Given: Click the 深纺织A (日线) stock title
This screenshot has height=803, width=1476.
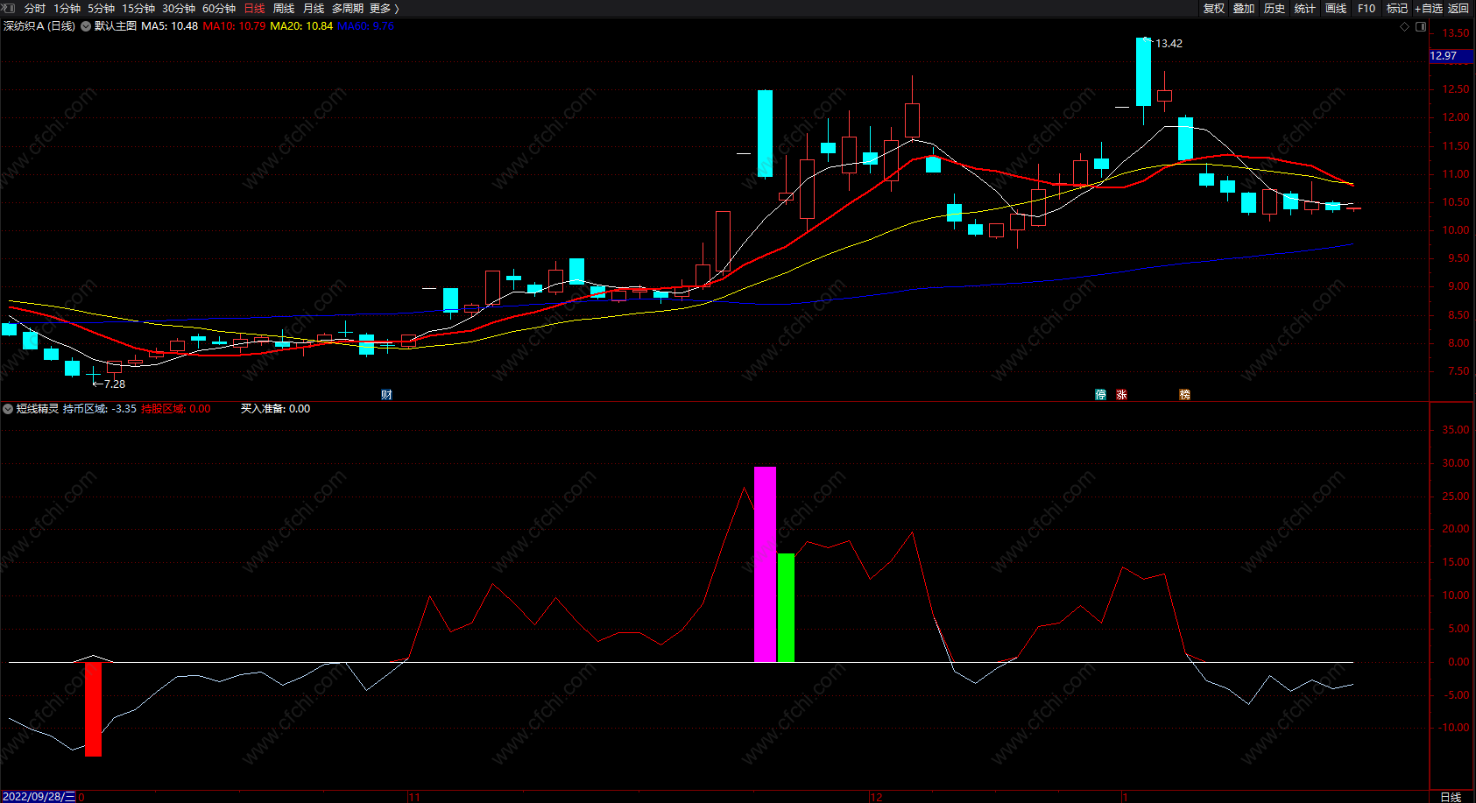Looking at the screenshot, I should (39, 26).
